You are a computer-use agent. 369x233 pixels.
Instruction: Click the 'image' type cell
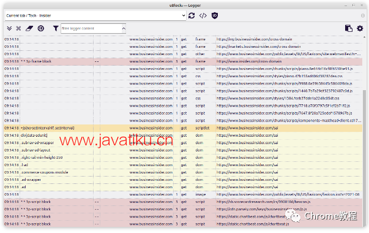coord(201,194)
